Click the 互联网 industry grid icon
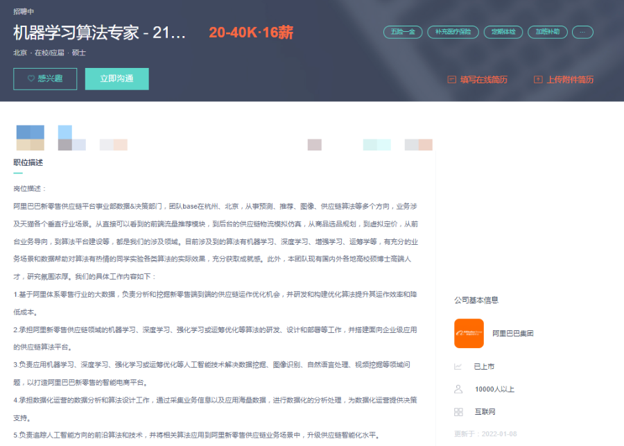 (458, 412)
